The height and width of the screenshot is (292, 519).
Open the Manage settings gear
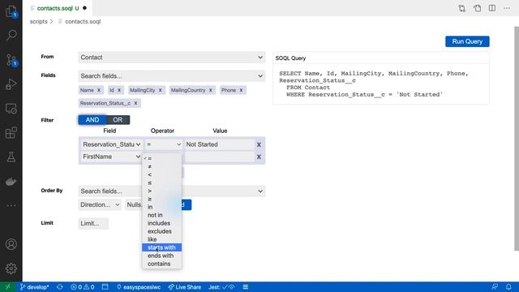pos(11,268)
